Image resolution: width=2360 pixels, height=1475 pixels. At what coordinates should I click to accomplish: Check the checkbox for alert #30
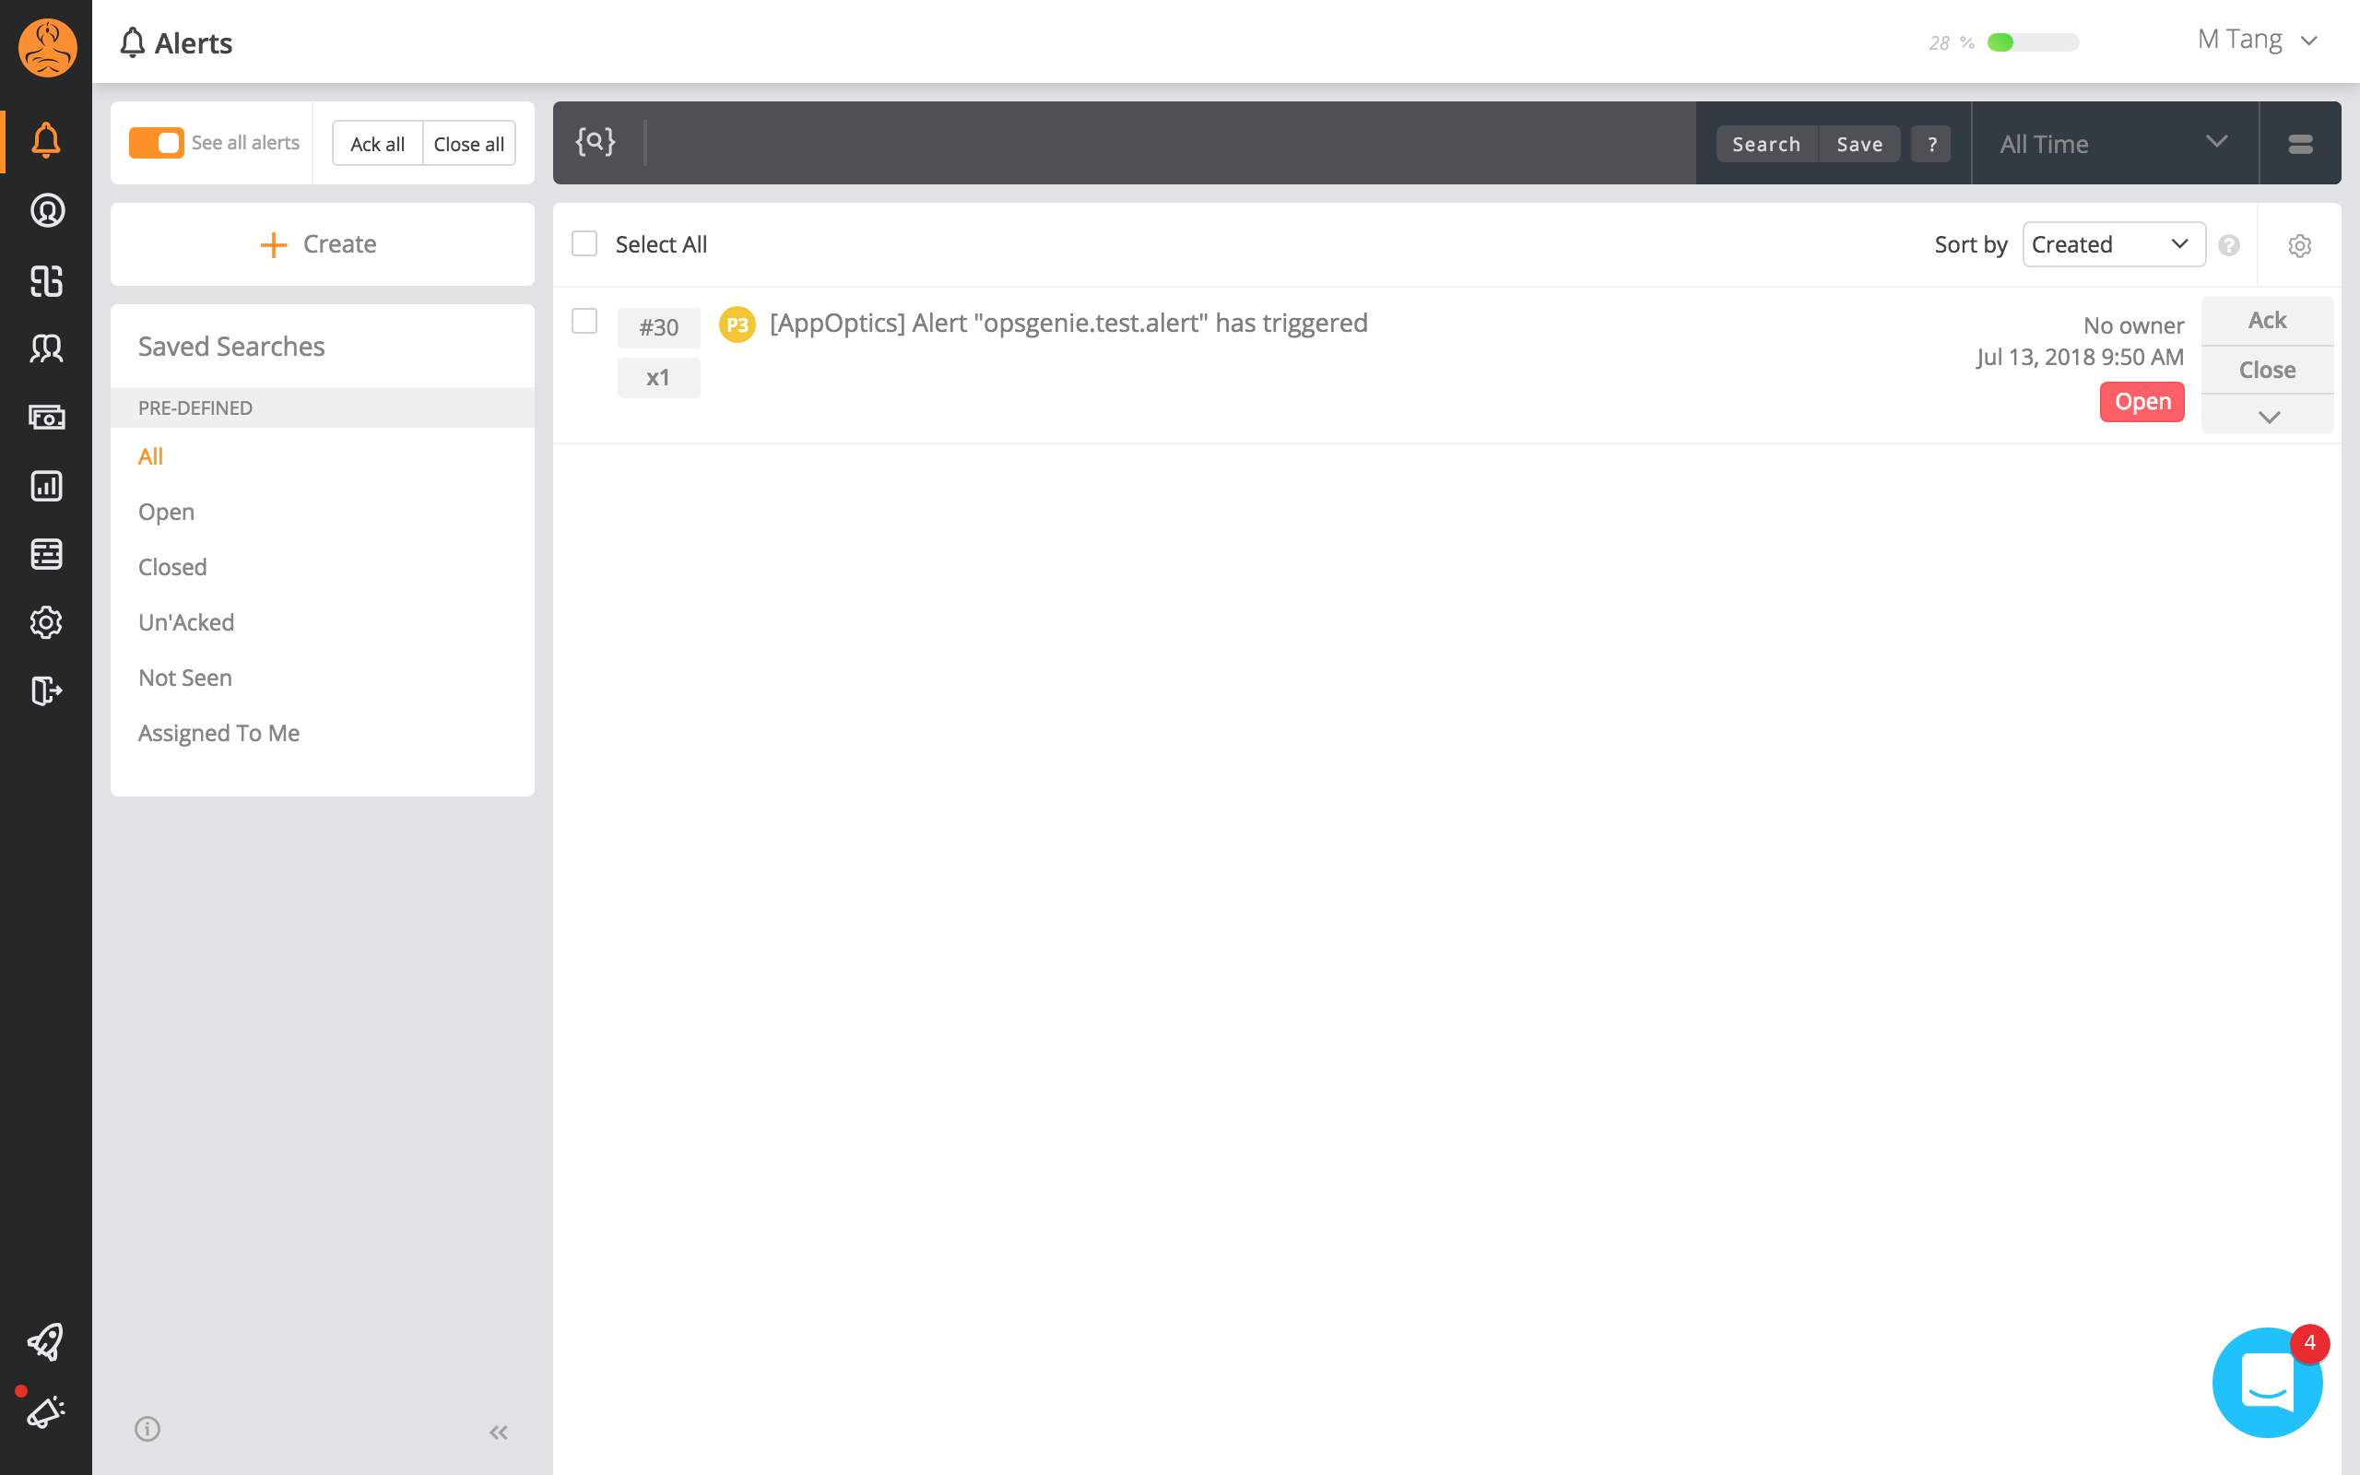click(584, 321)
